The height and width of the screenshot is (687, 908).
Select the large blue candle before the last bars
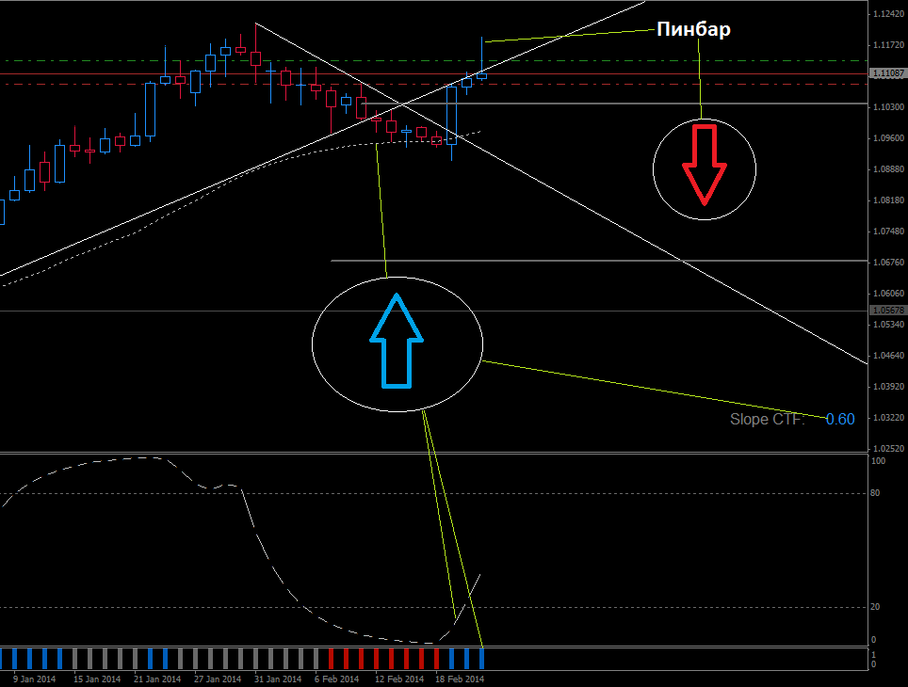(452, 115)
